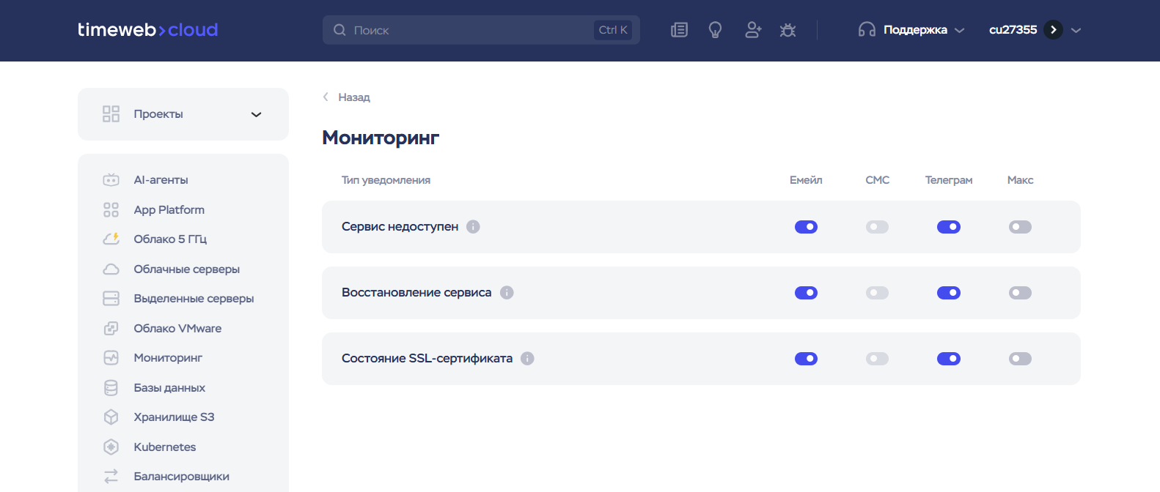Click the Макс column header
Viewport: 1160px width, 492px height.
click(x=1020, y=180)
